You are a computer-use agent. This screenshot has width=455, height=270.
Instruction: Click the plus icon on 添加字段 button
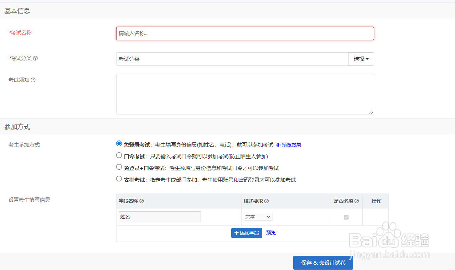pyautogui.click(x=236, y=233)
